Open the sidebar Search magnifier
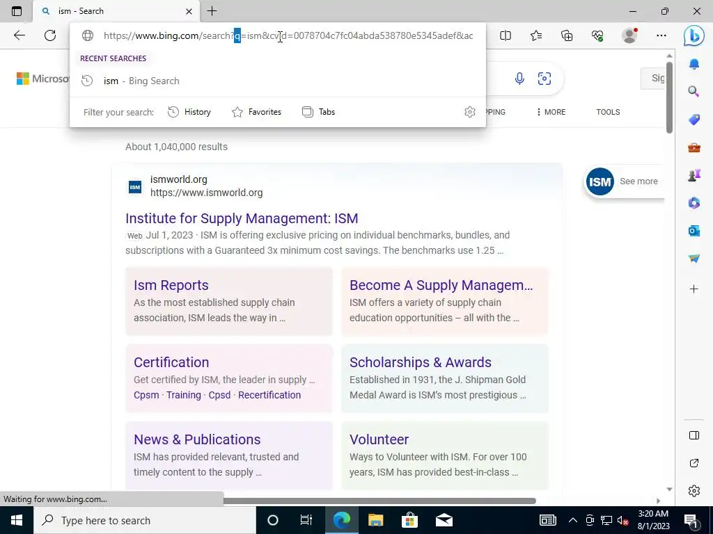Image resolution: width=713 pixels, height=534 pixels. click(694, 91)
